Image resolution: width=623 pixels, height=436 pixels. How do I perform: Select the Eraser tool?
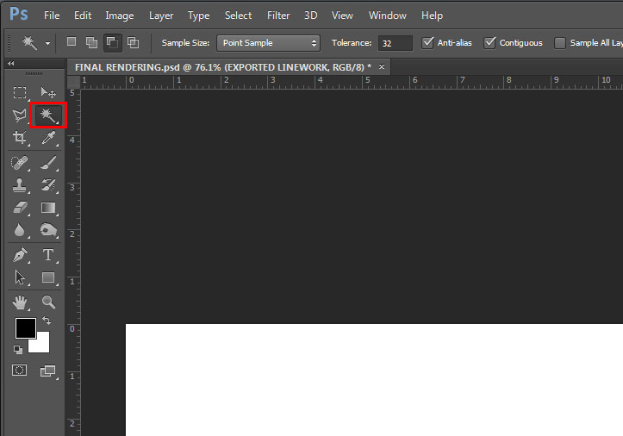click(x=20, y=208)
